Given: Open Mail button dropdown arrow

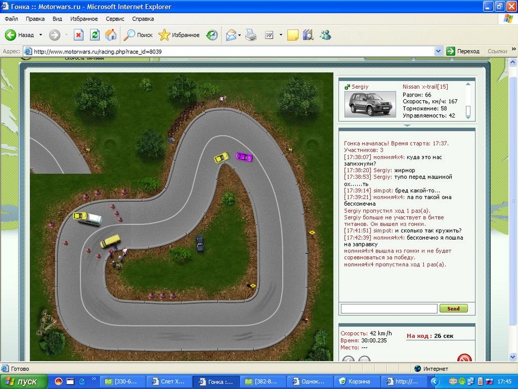Looking at the screenshot, I should (x=240, y=35).
